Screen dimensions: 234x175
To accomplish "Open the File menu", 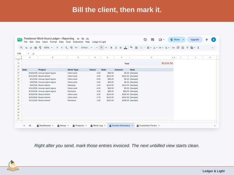I will click(26, 42).
